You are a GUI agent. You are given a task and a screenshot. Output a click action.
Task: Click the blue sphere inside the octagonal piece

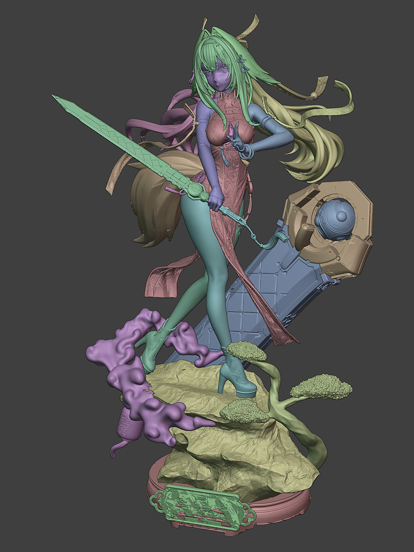pyautogui.click(x=335, y=220)
